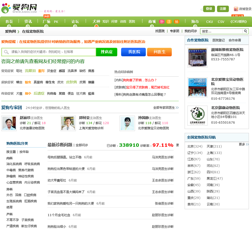Focus the header 搜索 input box
This screenshot has height=229, width=252.
221,31
